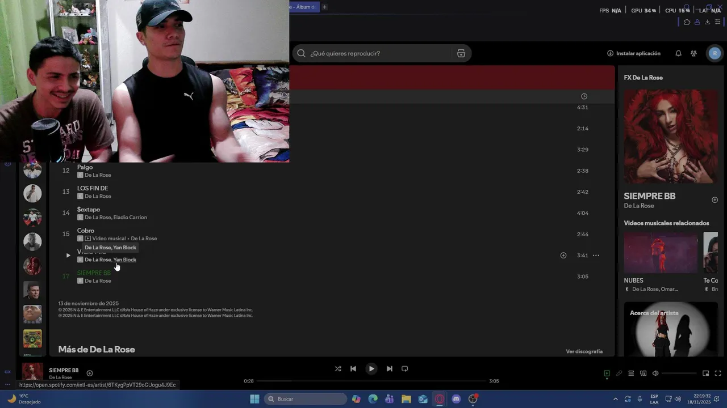
Task: Open the R profile avatar menu
Action: coord(715,53)
